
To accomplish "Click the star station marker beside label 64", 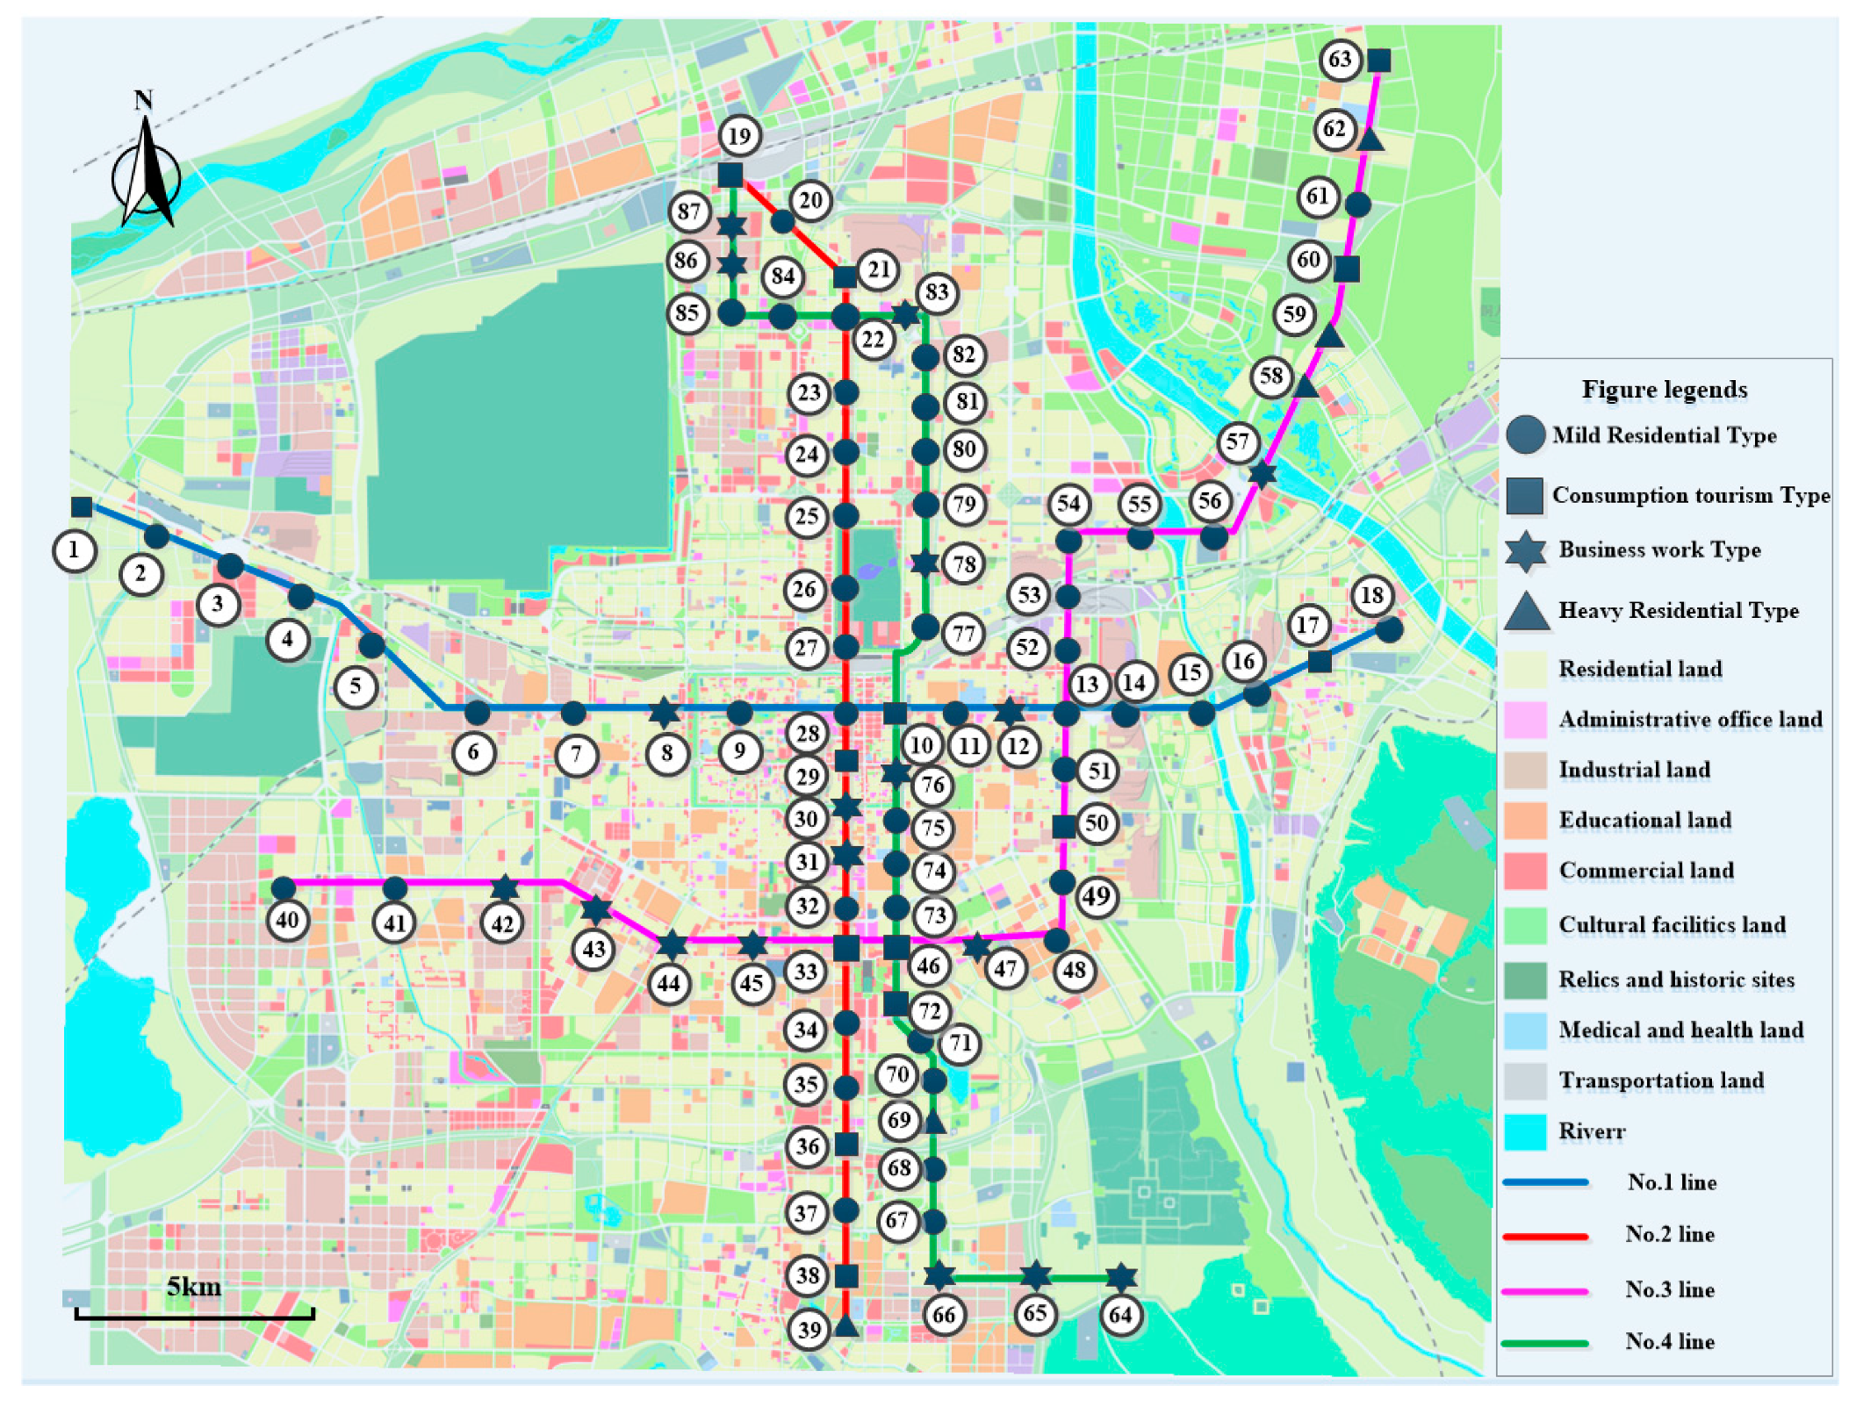I will 1121,1277.
